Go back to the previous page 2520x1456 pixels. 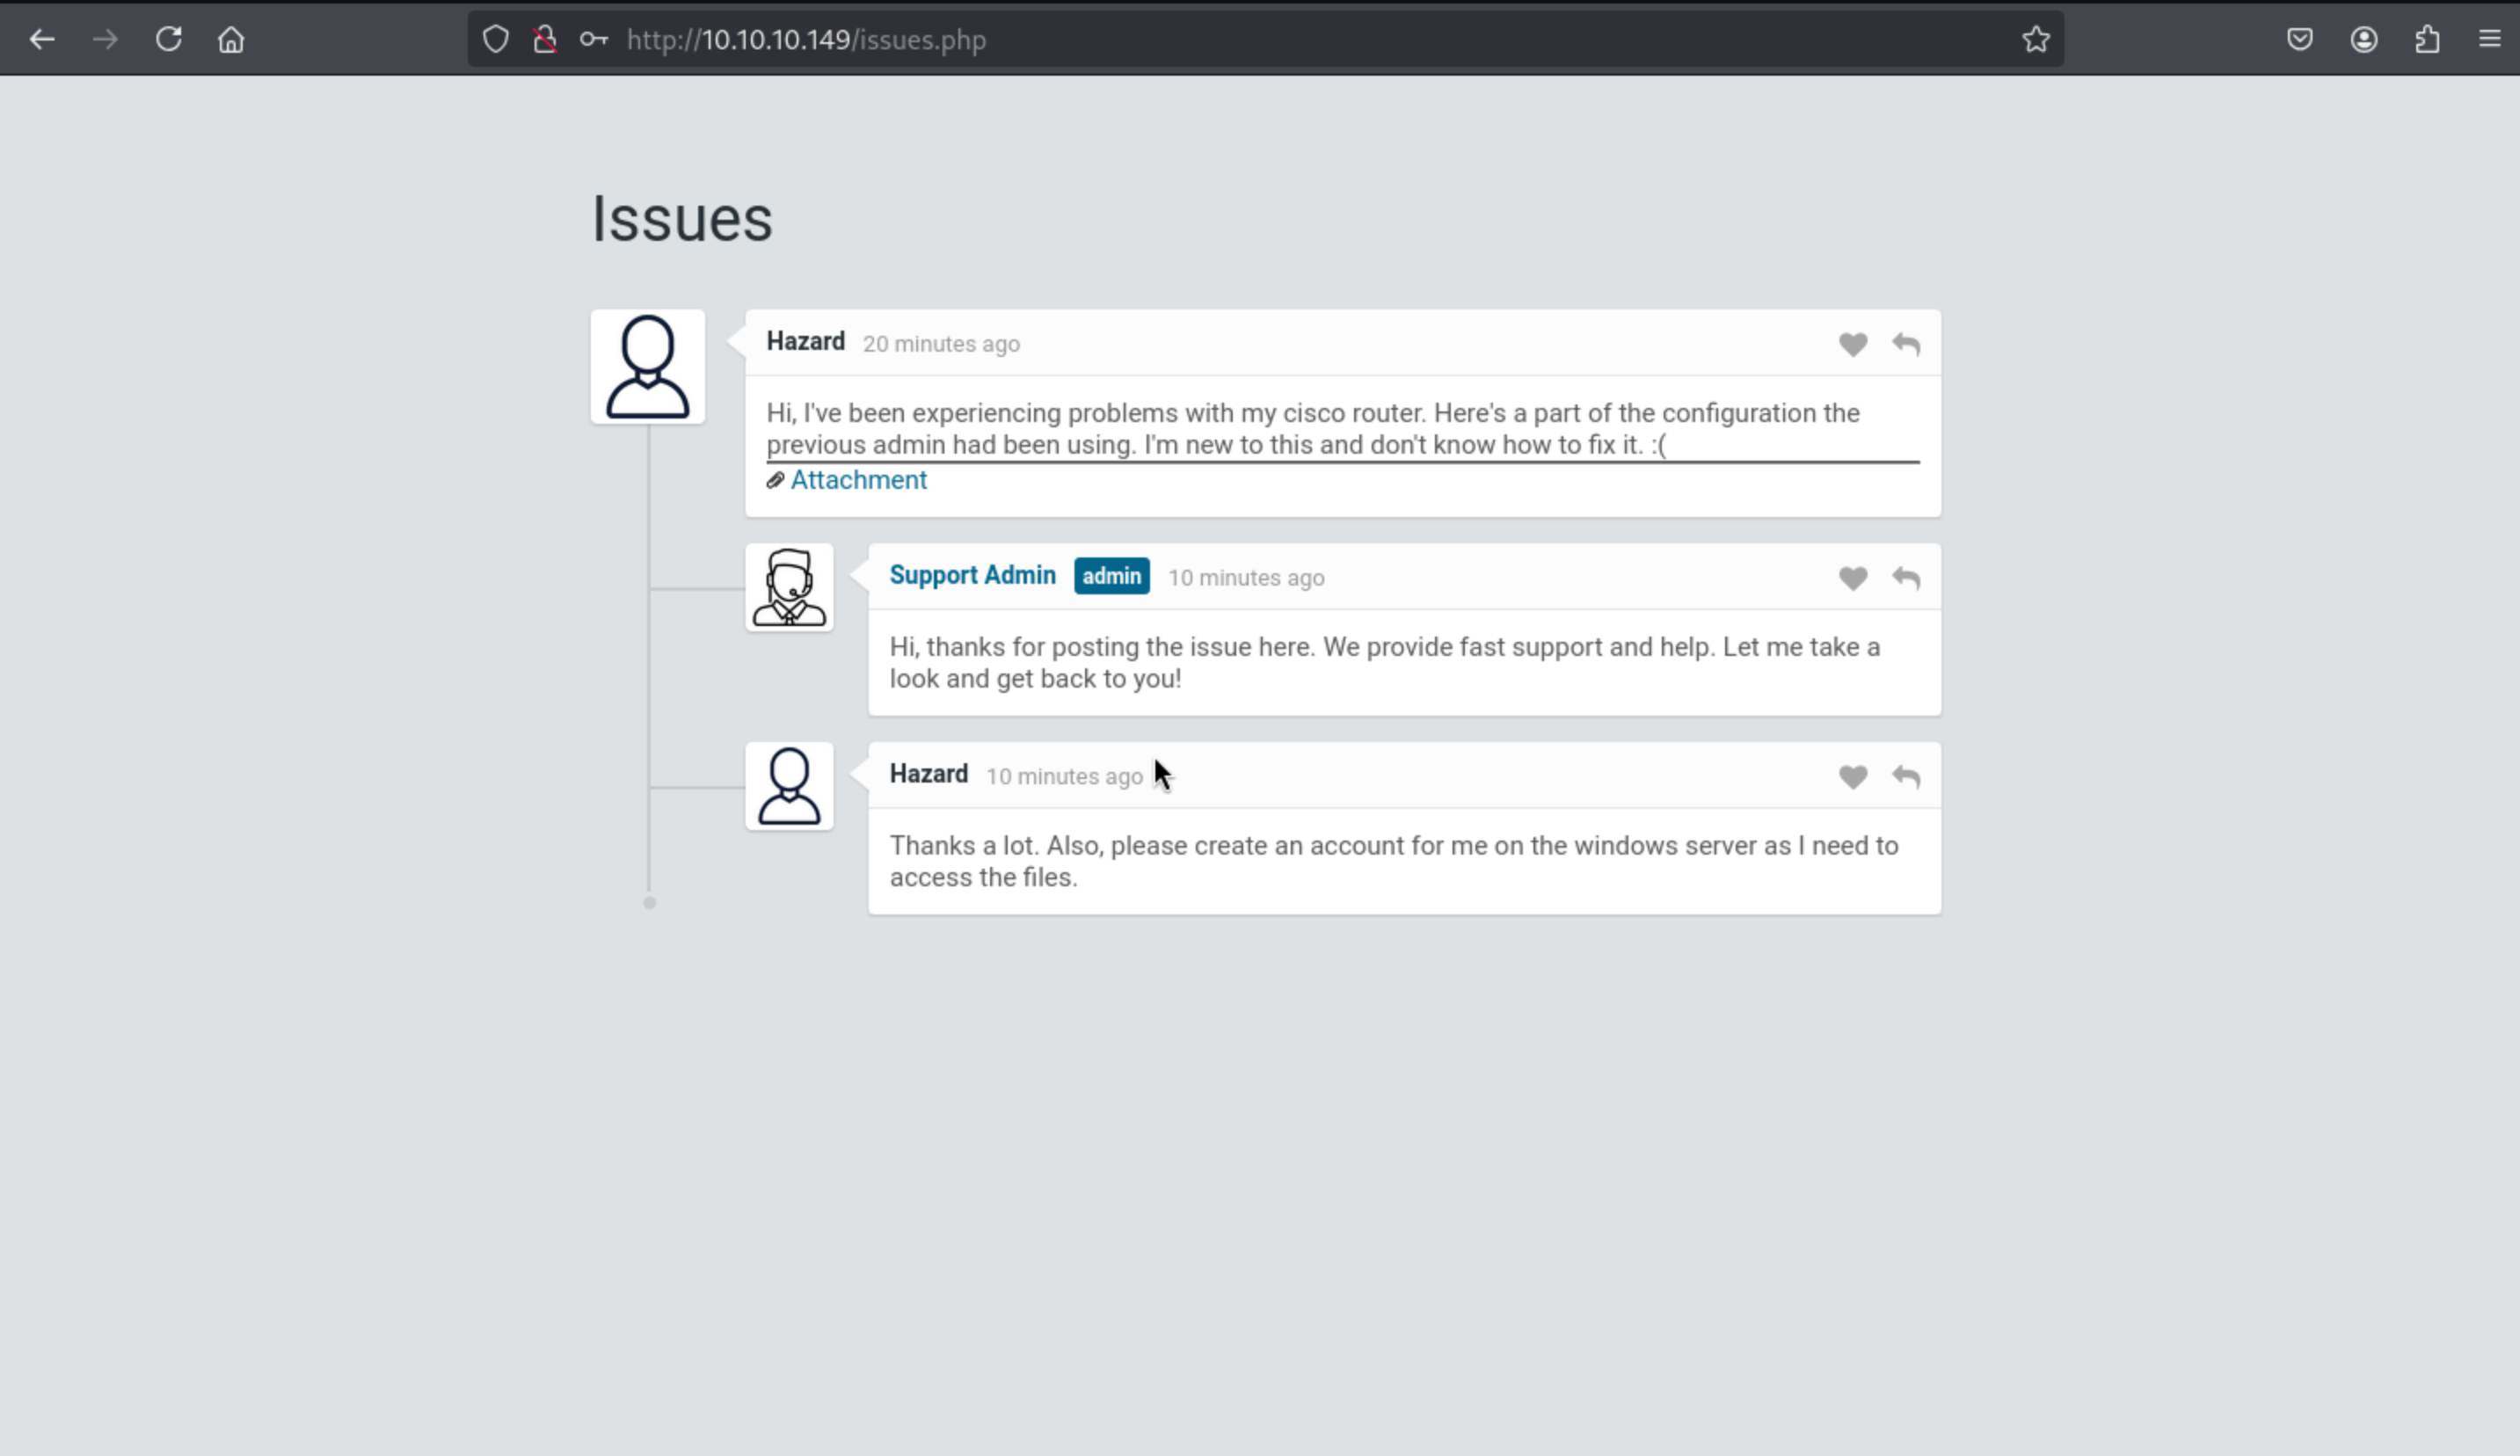(x=42, y=40)
